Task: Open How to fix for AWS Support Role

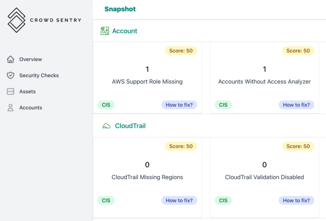Action: tap(179, 105)
